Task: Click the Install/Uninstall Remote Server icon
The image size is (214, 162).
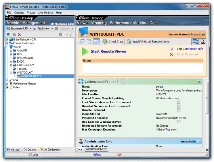Action: click(x=129, y=42)
